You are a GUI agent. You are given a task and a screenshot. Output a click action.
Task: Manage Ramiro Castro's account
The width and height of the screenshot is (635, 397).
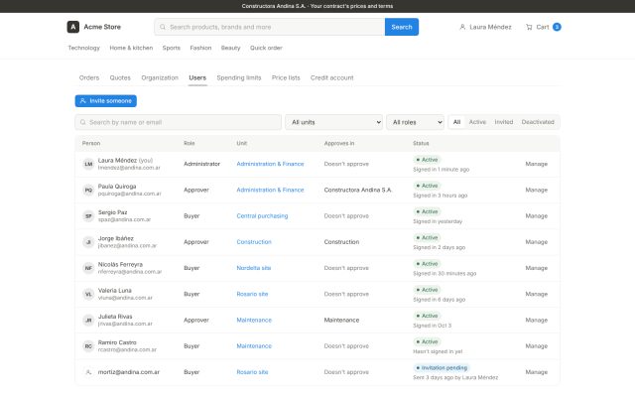(537, 346)
